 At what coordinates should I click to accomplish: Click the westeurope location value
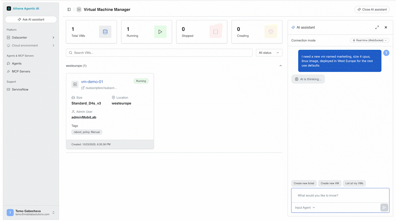(x=121, y=103)
